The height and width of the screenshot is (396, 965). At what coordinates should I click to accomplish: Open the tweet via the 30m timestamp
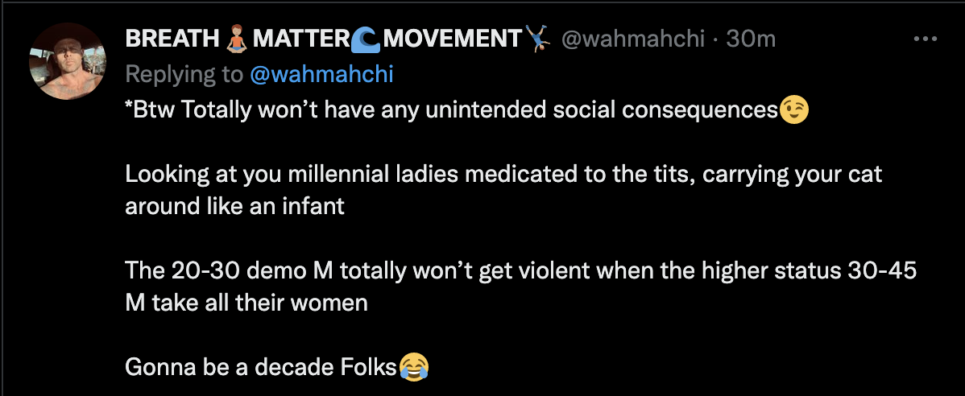[x=751, y=39]
